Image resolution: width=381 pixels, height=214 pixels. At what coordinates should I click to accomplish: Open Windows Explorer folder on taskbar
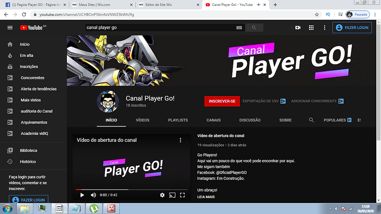[24, 209]
